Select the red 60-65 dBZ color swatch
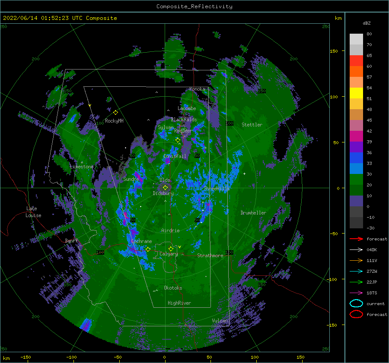This screenshot has height=363, width=389. [356, 61]
